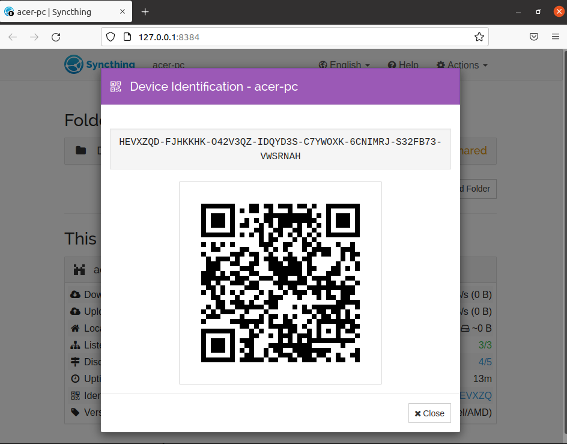This screenshot has width=567, height=444.
Task: Close the browser window
Action: [559, 11]
